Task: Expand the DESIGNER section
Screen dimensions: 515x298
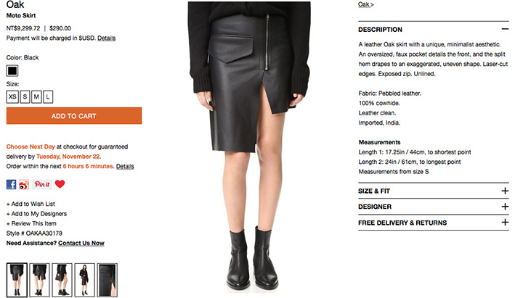Action: tap(433, 207)
